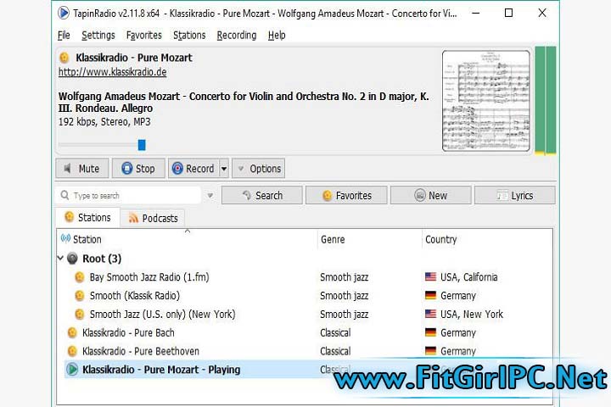This screenshot has height=407, width=611.
Task: Stop the currently playing station
Action: (x=138, y=169)
